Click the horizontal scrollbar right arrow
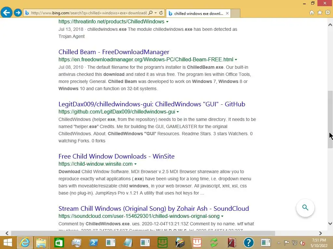The height and width of the screenshot is (249, 333). point(320,233)
